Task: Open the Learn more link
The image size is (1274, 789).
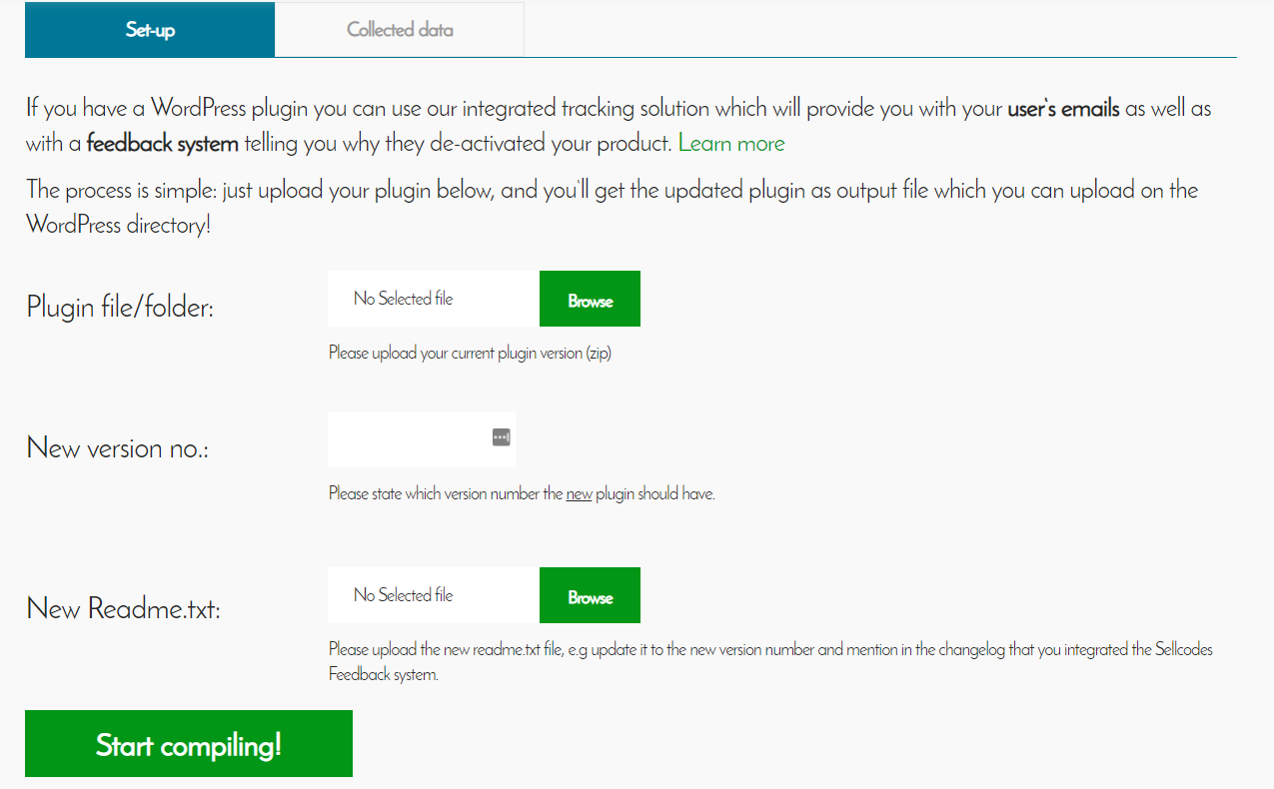Action: pyautogui.click(x=731, y=144)
